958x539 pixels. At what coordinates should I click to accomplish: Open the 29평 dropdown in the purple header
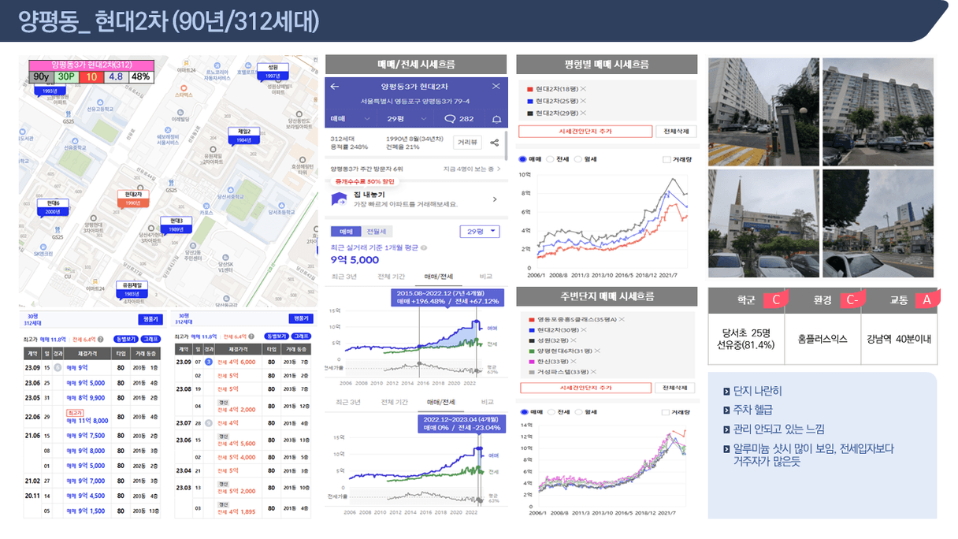pos(408,118)
